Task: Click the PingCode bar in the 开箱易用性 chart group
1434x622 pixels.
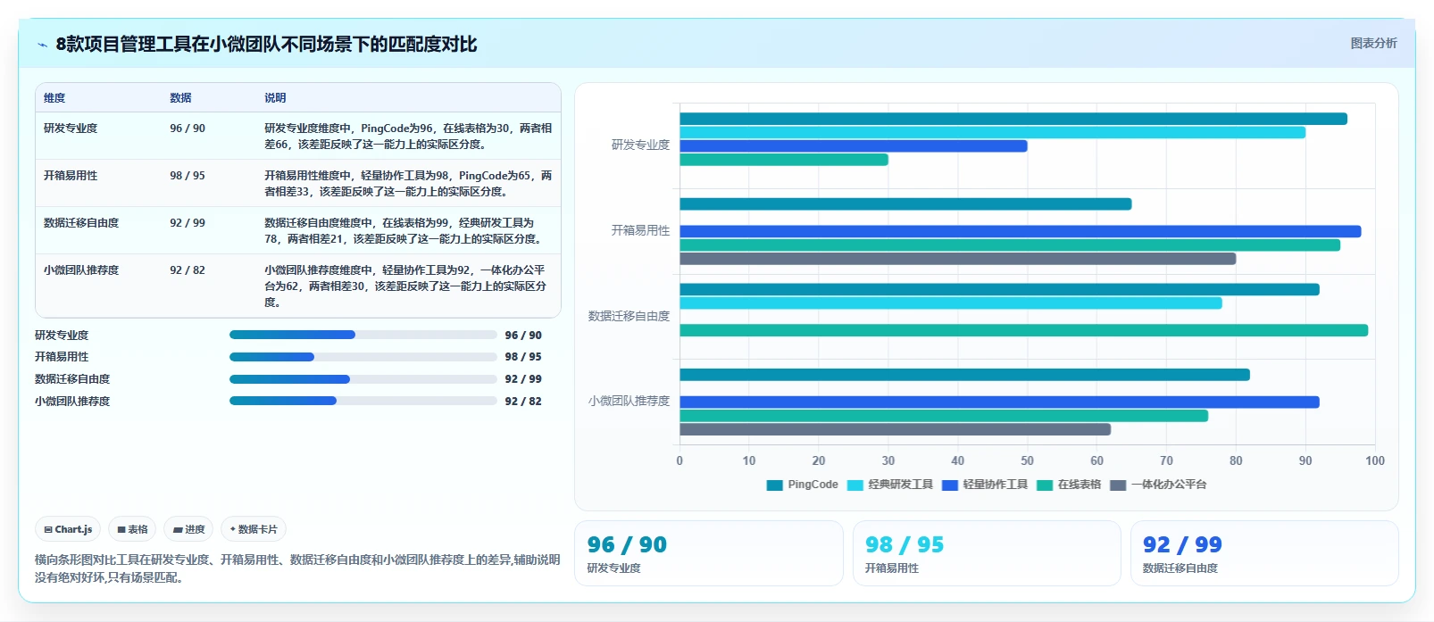Action: [x=905, y=204]
